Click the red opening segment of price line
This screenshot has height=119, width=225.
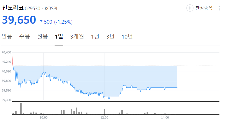tap(12, 60)
